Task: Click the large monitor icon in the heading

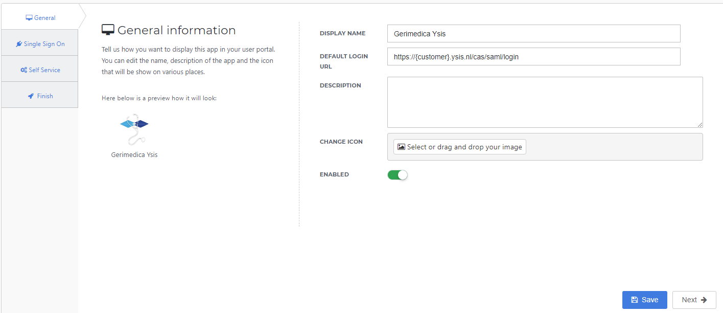Action: click(x=108, y=30)
